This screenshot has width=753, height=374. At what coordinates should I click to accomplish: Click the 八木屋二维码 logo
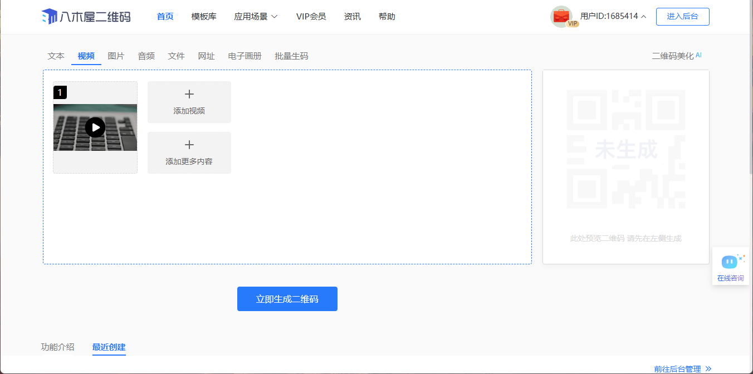86,17
